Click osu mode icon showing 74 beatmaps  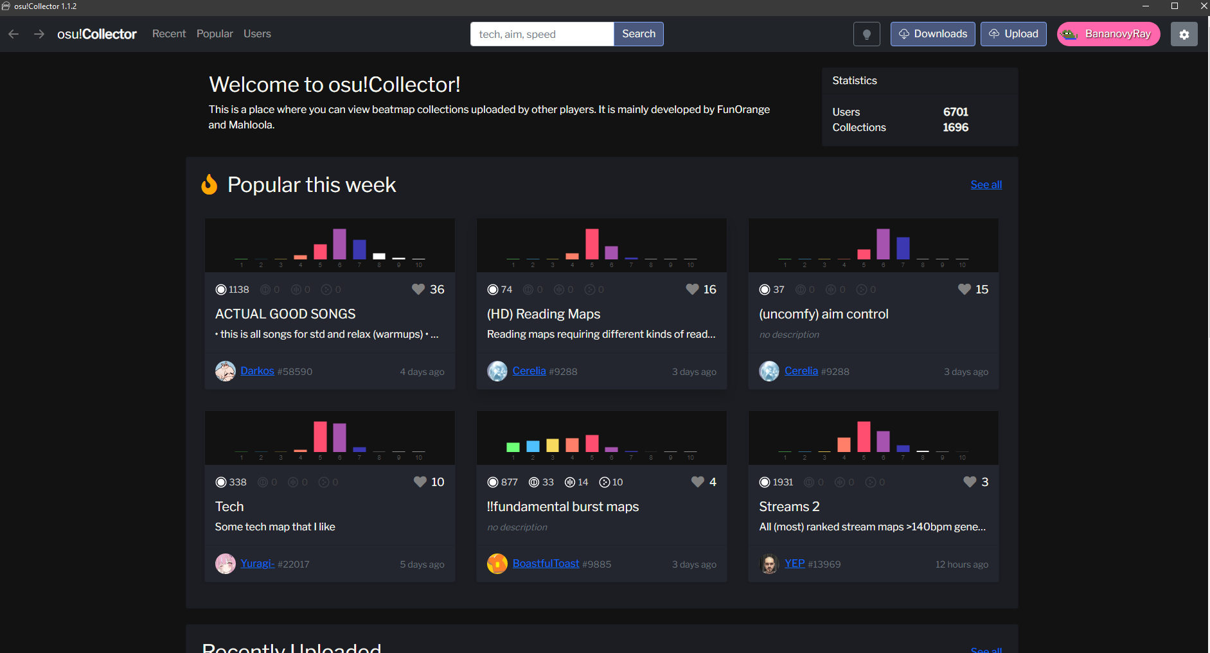493,290
